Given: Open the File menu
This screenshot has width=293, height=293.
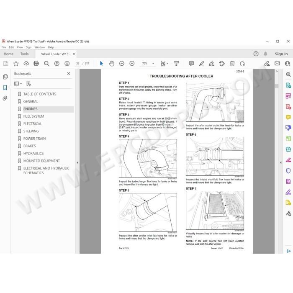Looking at the screenshot, I should point(4,47).
